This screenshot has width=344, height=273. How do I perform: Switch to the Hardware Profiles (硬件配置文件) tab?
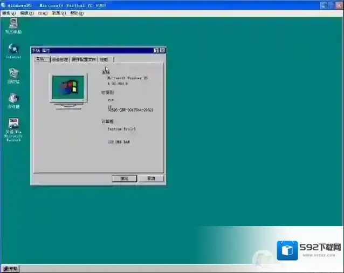pyautogui.click(x=84, y=59)
